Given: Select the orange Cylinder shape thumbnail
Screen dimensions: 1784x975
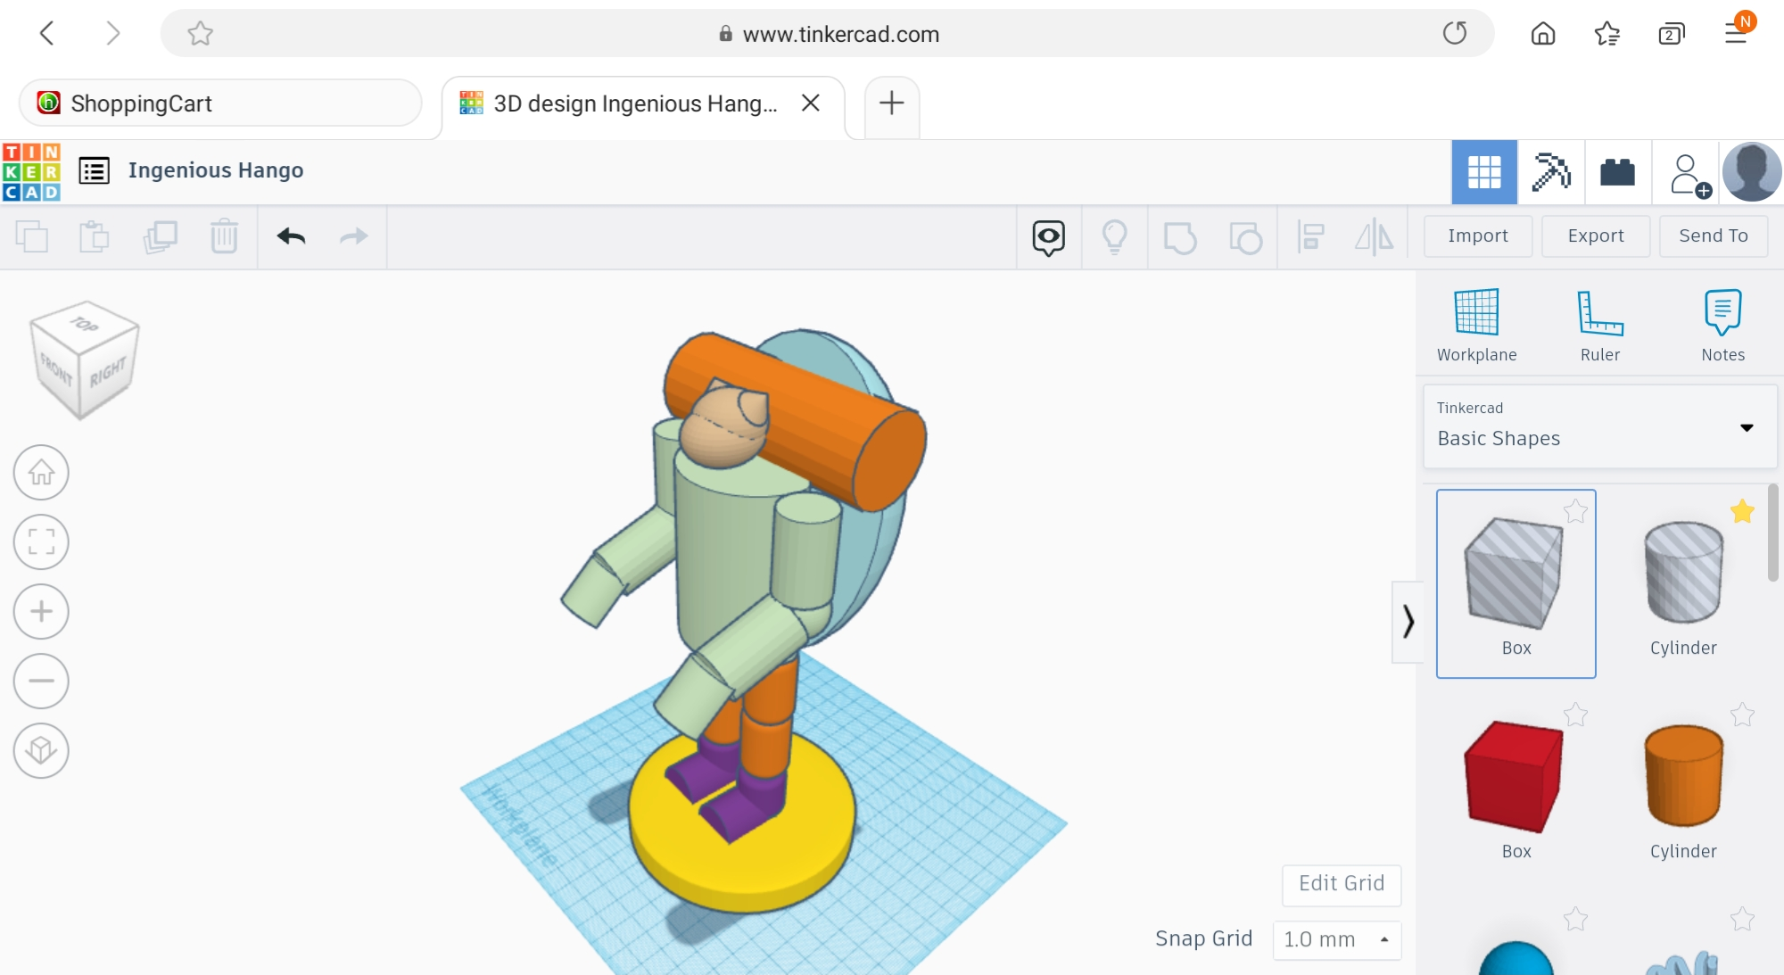Looking at the screenshot, I should tap(1682, 774).
